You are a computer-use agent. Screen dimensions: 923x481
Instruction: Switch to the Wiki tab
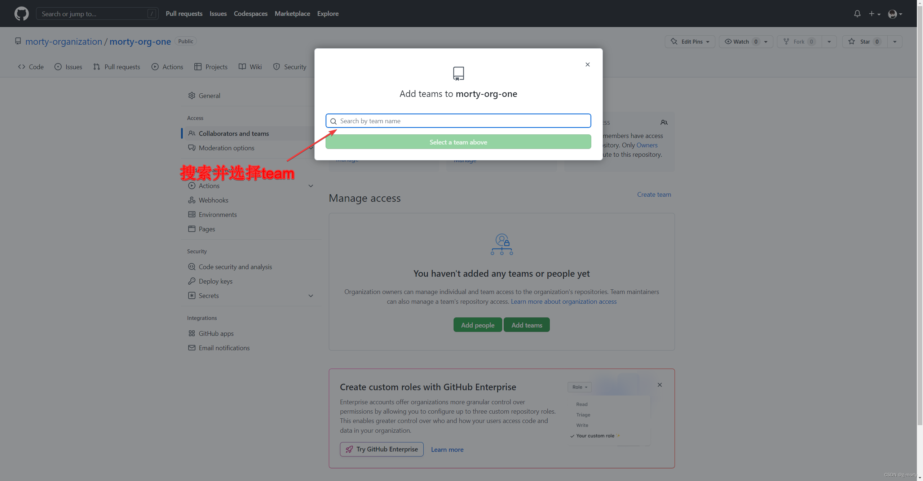[x=250, y=67]
